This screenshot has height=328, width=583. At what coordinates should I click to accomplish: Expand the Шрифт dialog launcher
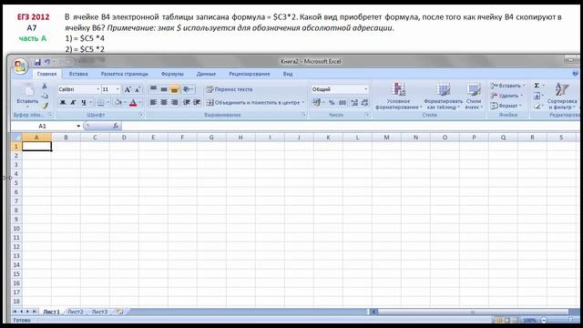(x=141, y=115)
